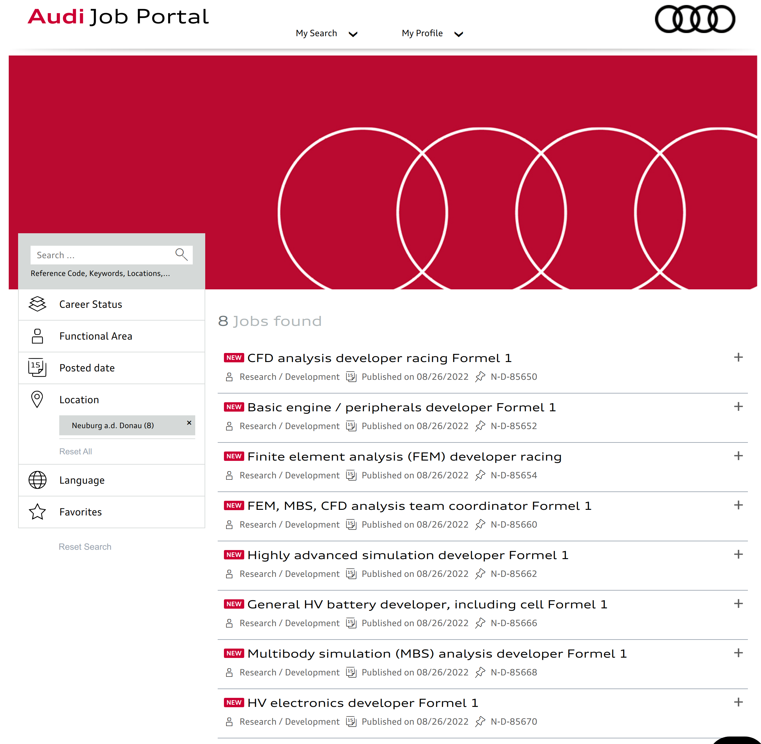Click the Language globe icon
Image resolution: width=761 pixels, height=744 pixels.
37,480
